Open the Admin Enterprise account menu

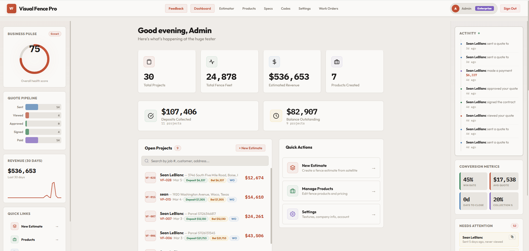(x=473, y=8)
